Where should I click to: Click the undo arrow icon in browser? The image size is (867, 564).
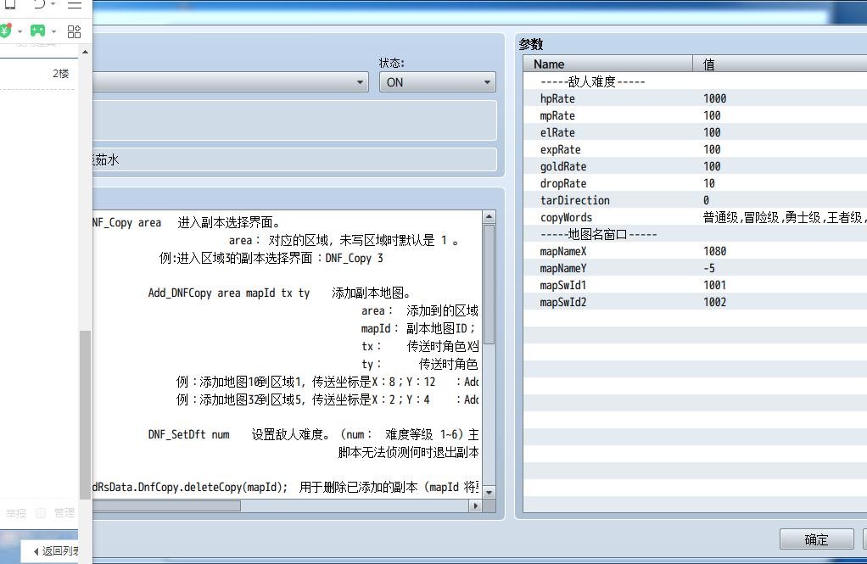39,4
